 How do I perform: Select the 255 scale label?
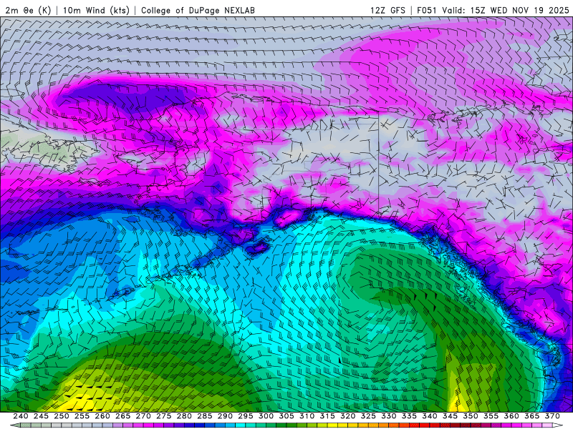pyautogui.click(x=82, y=416)
